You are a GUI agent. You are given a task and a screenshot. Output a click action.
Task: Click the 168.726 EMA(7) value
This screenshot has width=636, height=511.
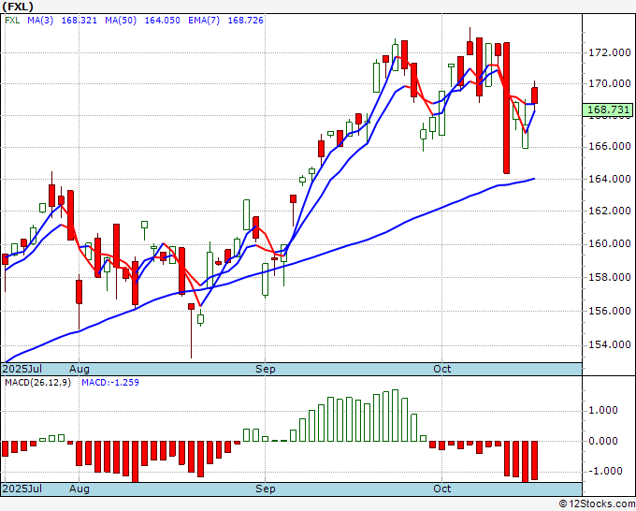245,21
